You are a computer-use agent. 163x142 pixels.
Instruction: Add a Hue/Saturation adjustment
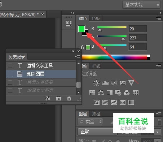tap(92, 92)
